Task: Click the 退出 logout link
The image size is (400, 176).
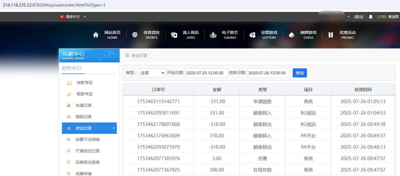Action: point(359,17)
